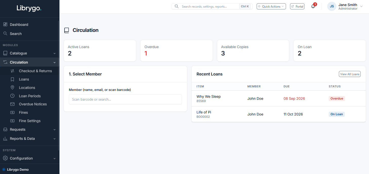
Task: Click the View All Loans button
Action: 350,74
